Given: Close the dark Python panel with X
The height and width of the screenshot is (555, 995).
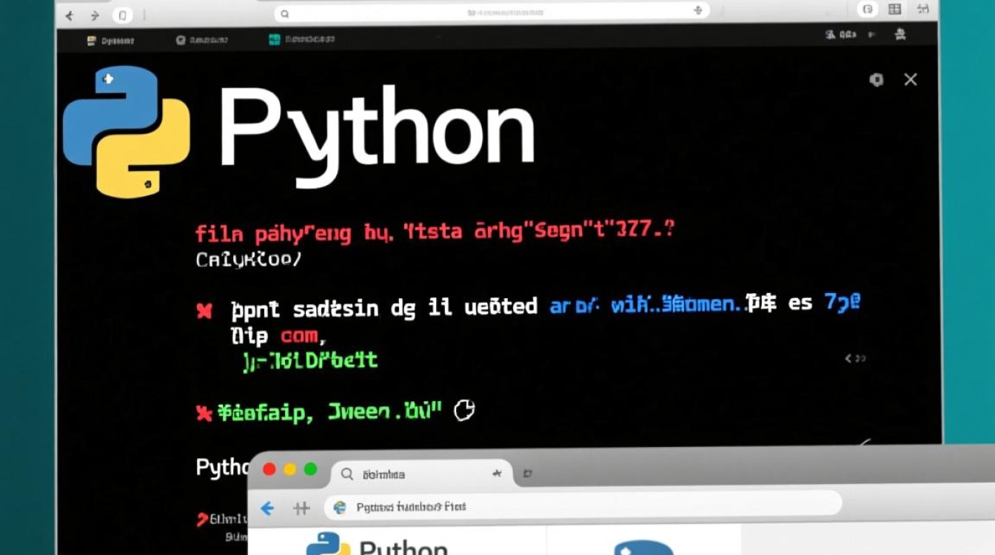Looking at the screenshot, I should click(x=911, y=80).
